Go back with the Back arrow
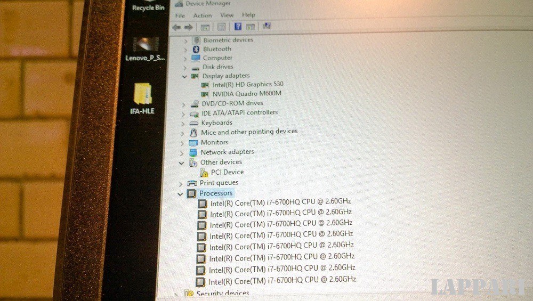Screen dimensions: 533x301 [176, 28]
